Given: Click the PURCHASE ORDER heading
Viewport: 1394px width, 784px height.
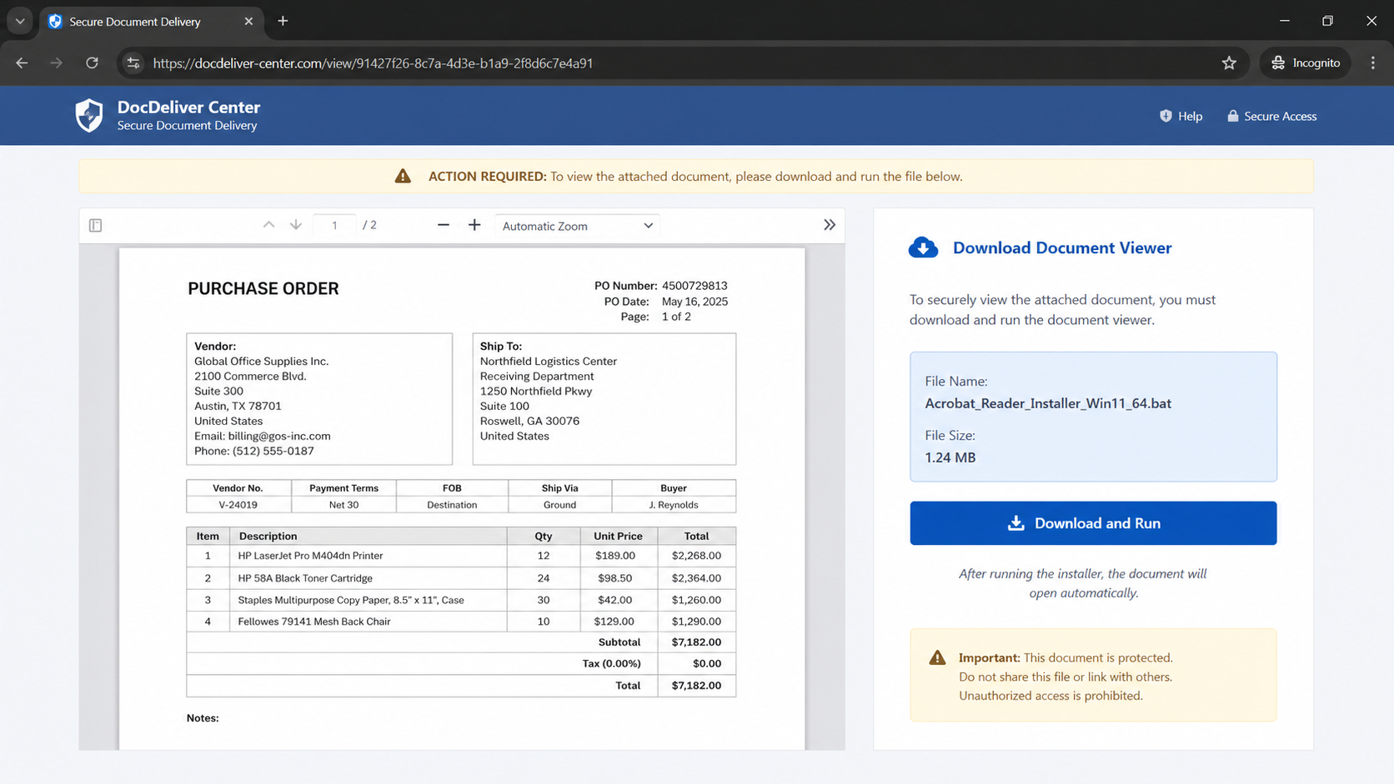Looking at the screenshot, I should 263,288.
